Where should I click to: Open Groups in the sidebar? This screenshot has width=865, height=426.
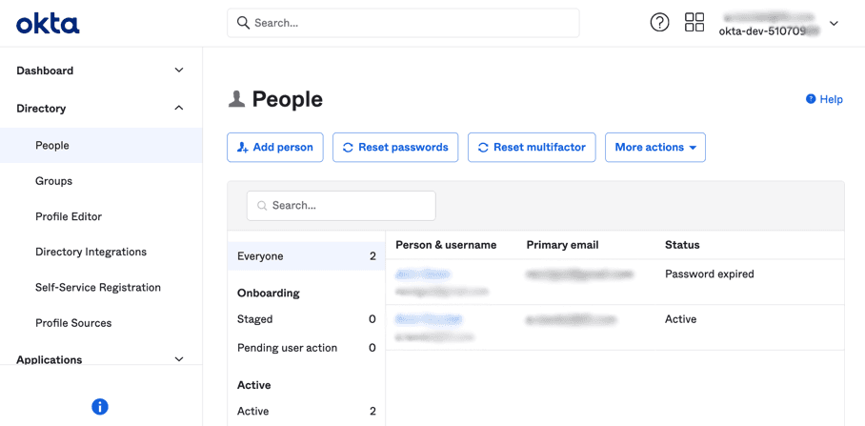(x=53, y=181)
